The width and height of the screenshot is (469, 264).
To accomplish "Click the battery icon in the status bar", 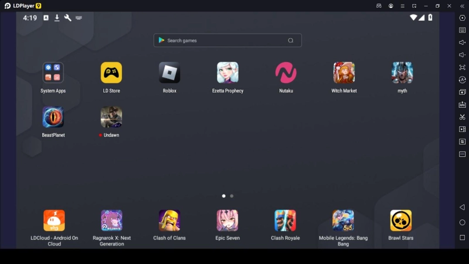I will click(x=430, y=17).
